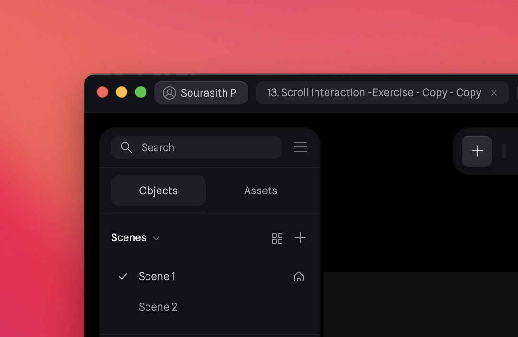The image size is (518, 337).
Task: Click the search magnifier icon
Action: coord(126,147)
